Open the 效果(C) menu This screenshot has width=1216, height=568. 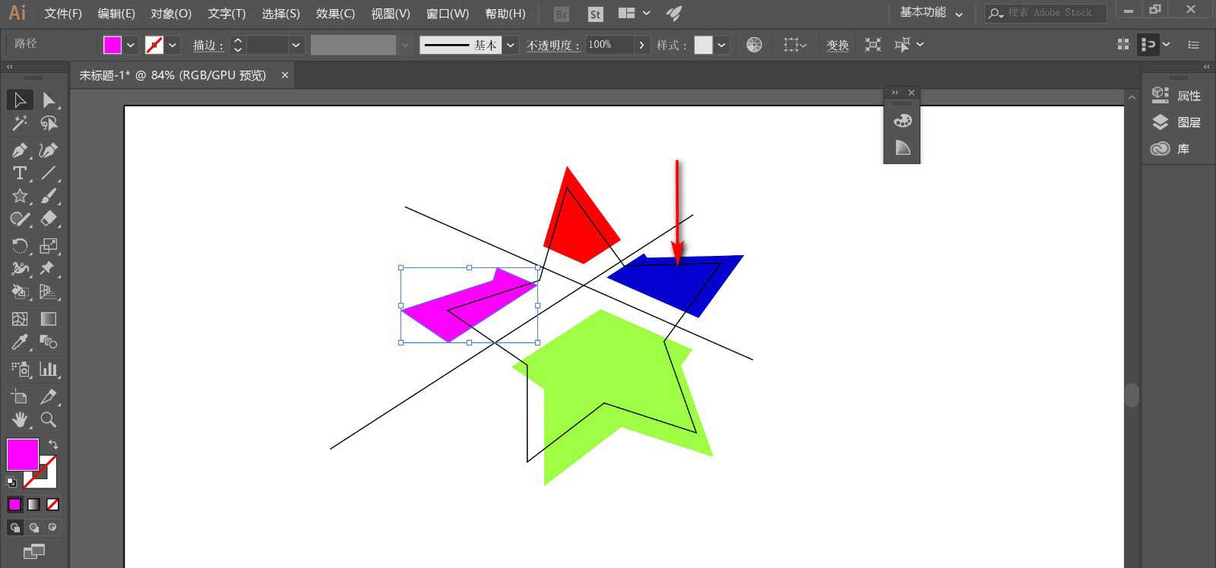click(335, 14)
